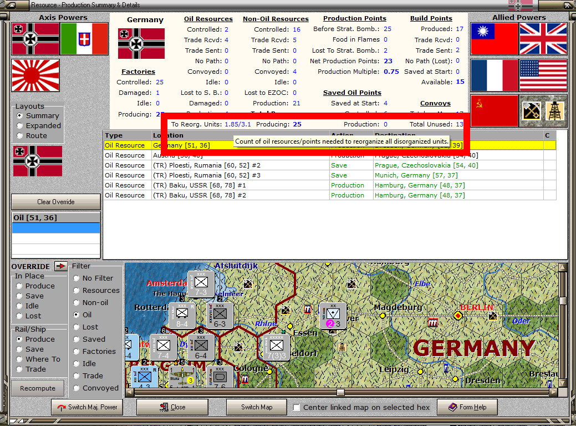Screen dimensions: 576x426
Task: Select the 6-4 unit counter on map
Action: [201, 347]
